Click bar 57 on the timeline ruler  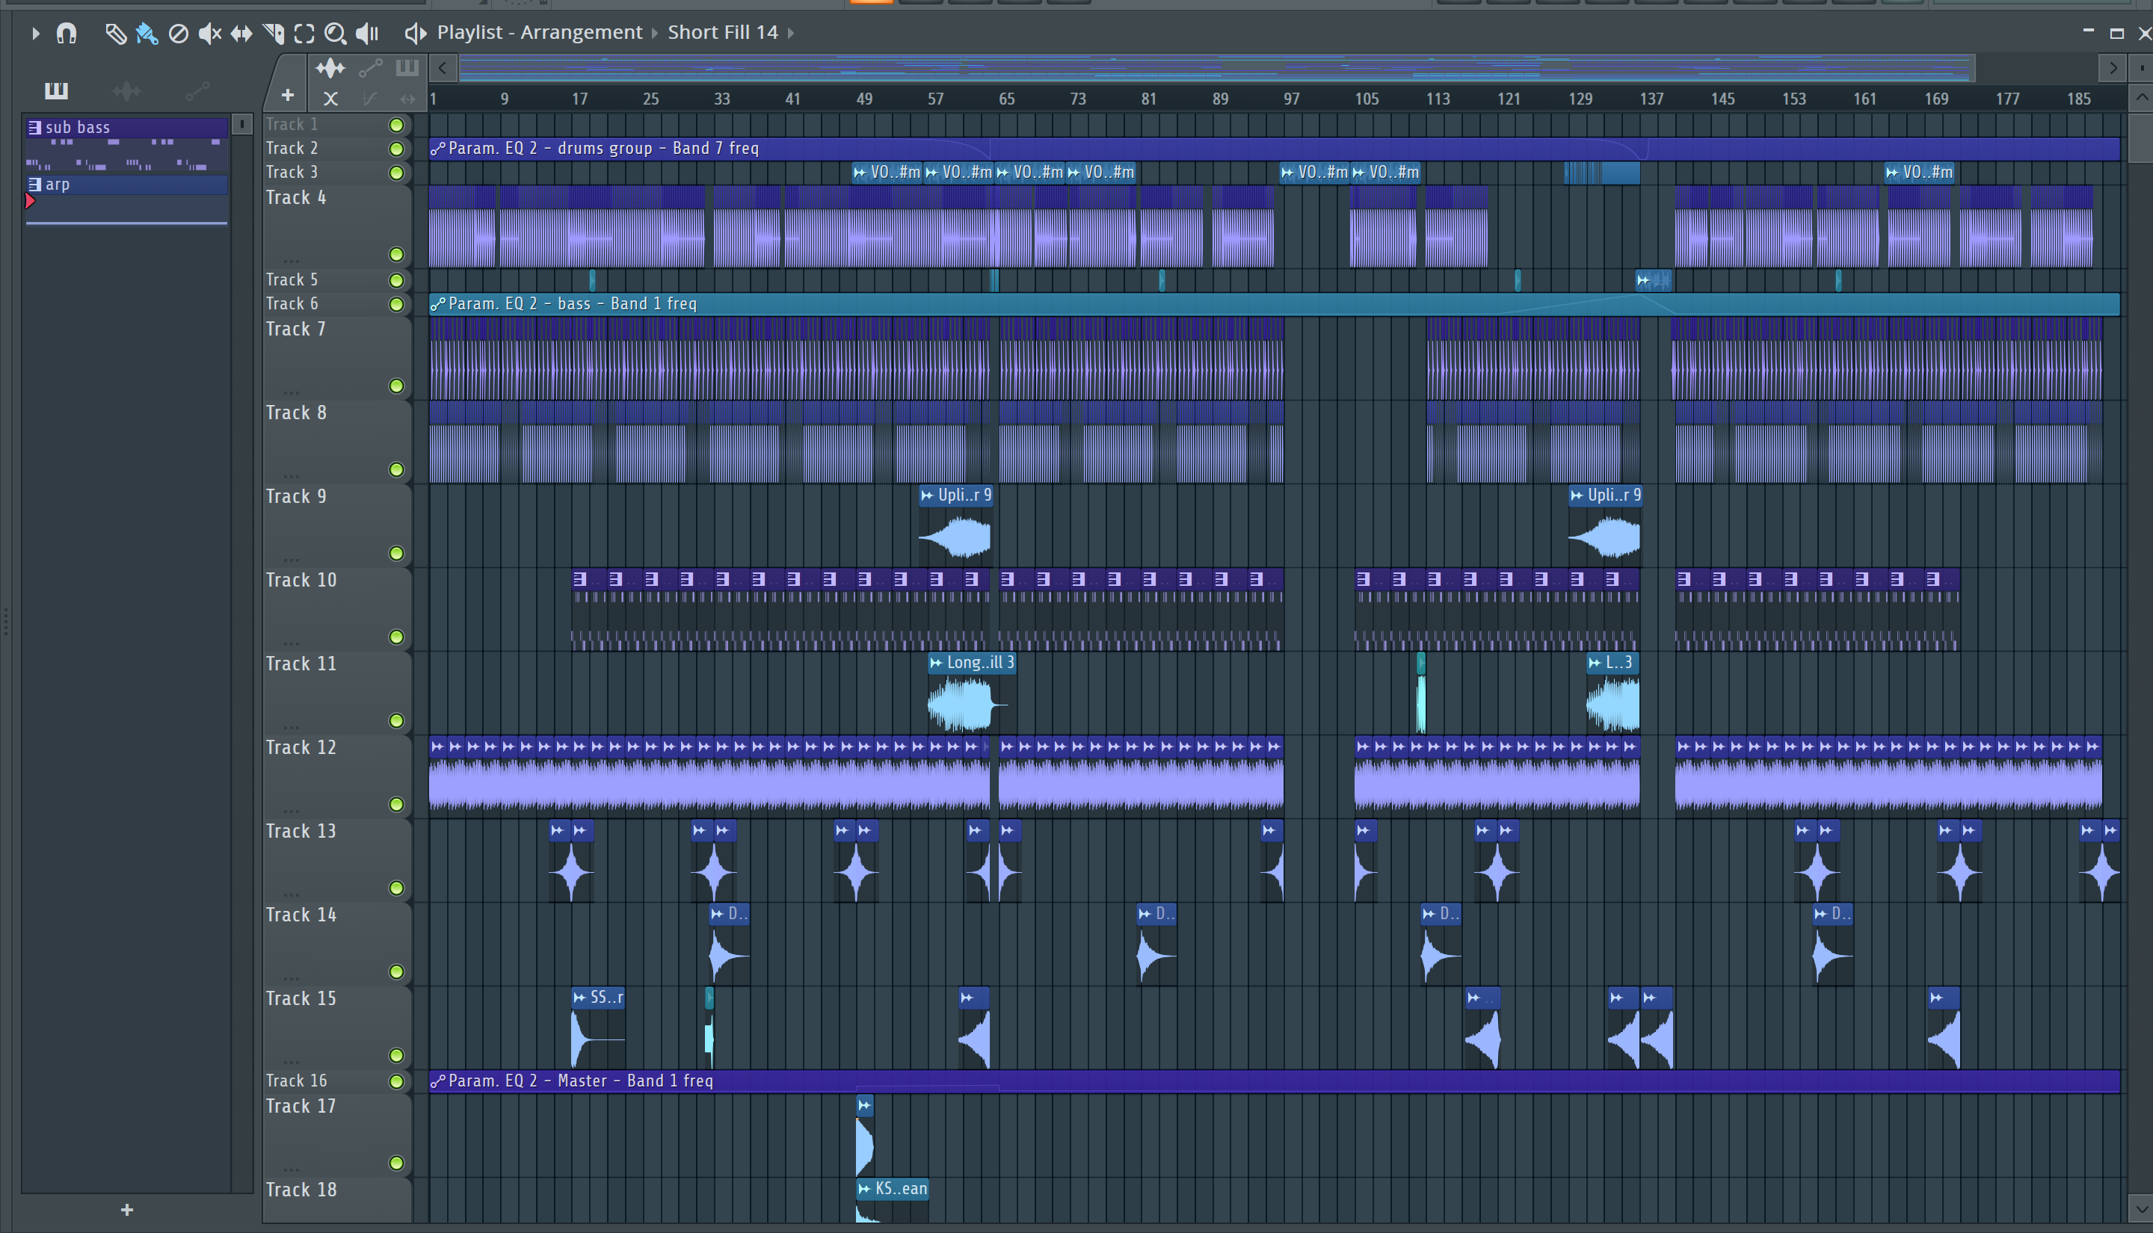[935, 99]
